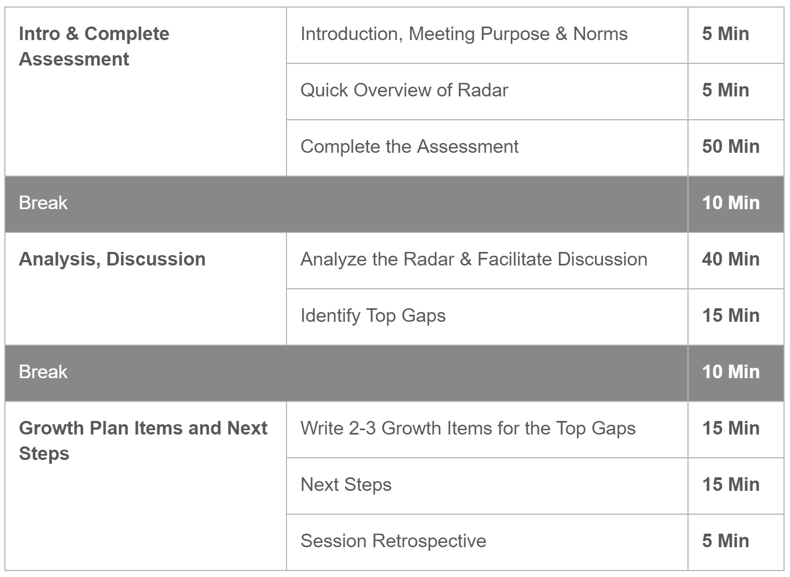The width and height of the screenshot is (790, 577).
Task: Select Write 2-3 Growth Items for Top Gaps
Action: pyautogui.click(x=468, y=429)
